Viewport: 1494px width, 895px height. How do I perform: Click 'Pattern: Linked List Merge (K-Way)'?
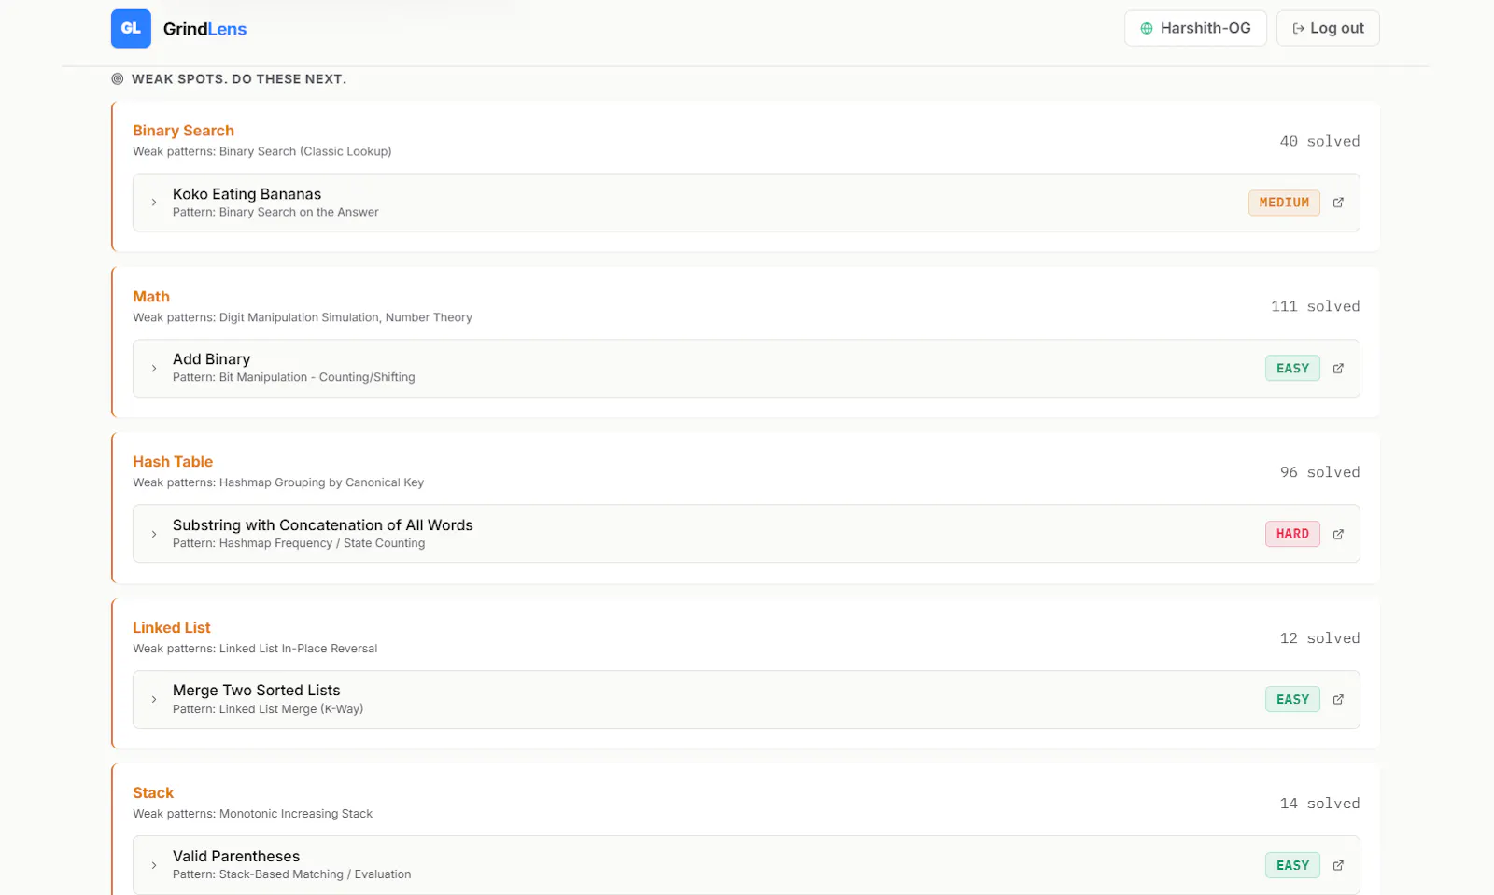(x=268, y=709)
